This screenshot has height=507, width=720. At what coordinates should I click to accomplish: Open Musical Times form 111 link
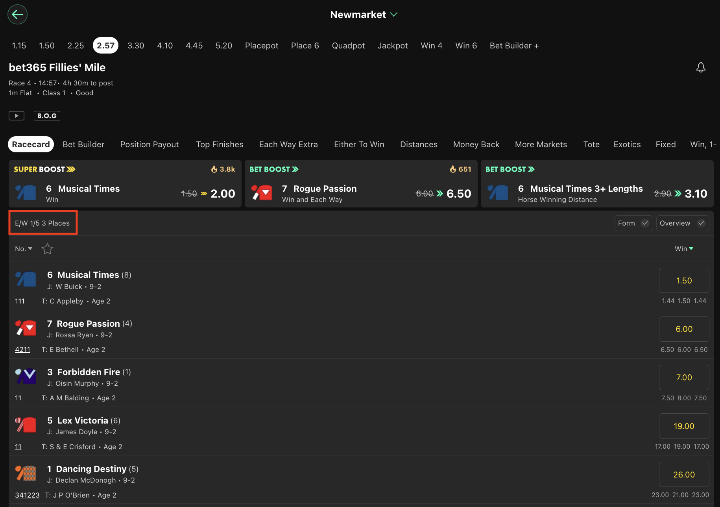(x=20, y=301)
